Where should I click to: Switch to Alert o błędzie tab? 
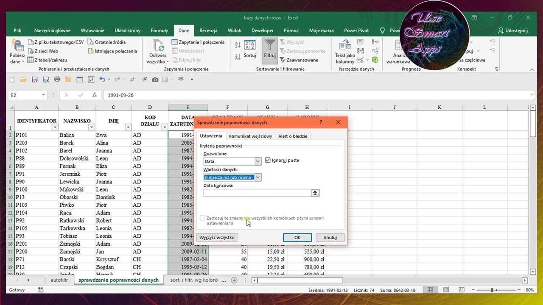click(293, 136)
